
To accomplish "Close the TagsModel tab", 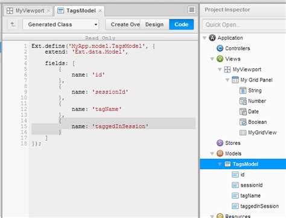I will (100, 11).
